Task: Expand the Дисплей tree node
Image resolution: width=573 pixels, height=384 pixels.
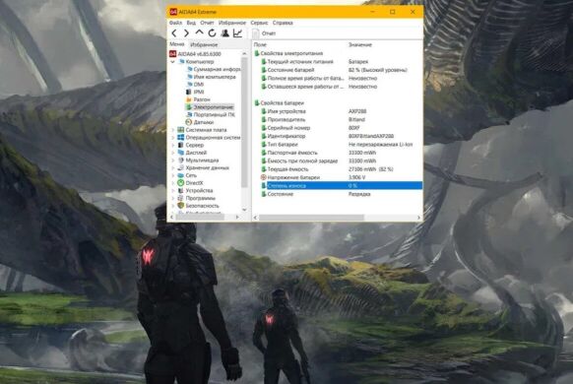Action: tap(173, 153)
